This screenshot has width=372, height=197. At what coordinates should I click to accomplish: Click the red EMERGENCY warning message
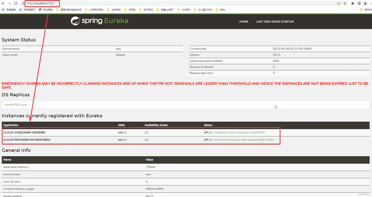[185, 85]
